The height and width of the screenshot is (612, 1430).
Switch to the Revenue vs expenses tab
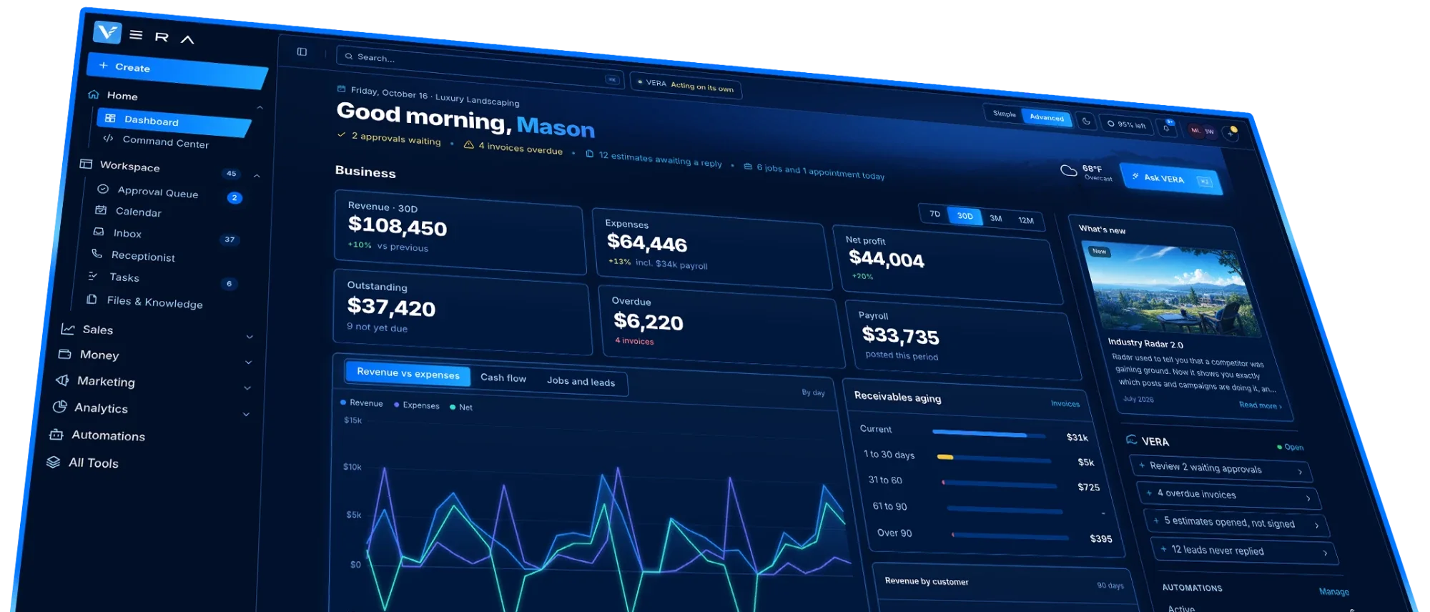pos(408,373)
